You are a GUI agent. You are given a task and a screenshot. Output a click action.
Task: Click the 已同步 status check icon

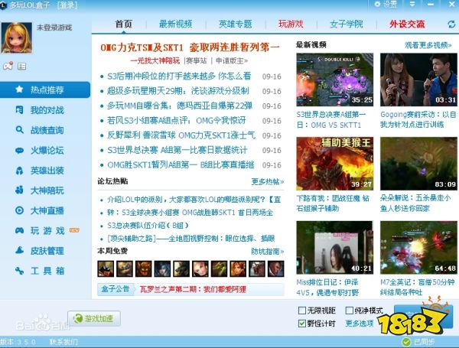(406, 342)
